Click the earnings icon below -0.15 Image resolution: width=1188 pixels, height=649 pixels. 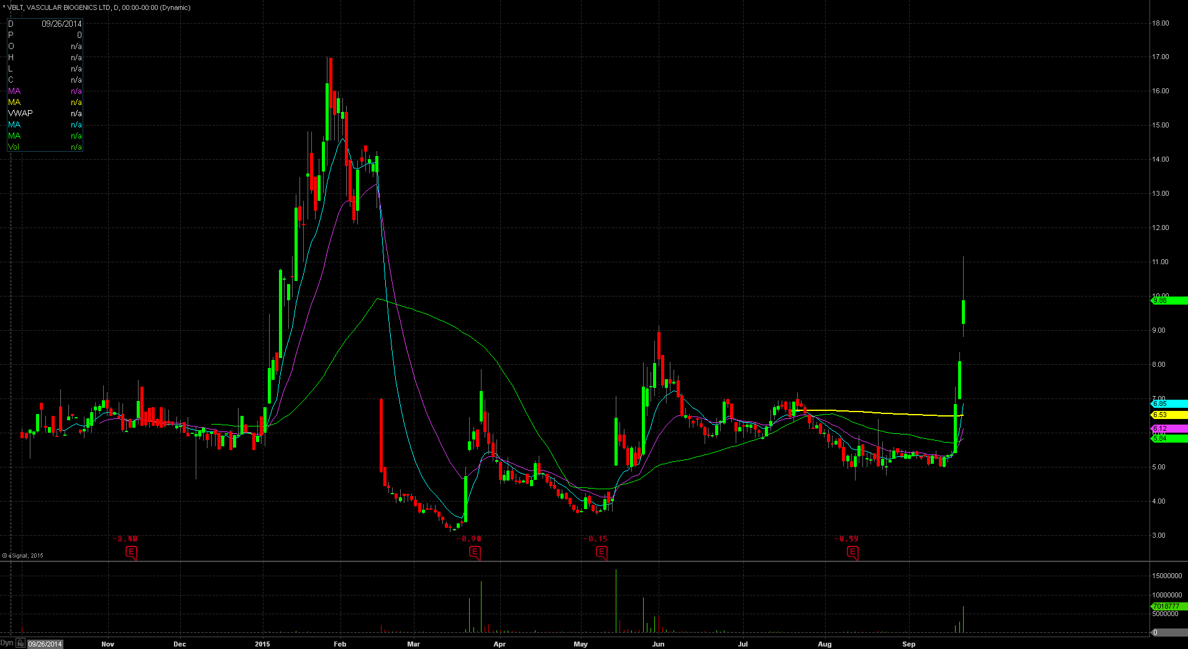pyautogui.click(x=601, y=552)
